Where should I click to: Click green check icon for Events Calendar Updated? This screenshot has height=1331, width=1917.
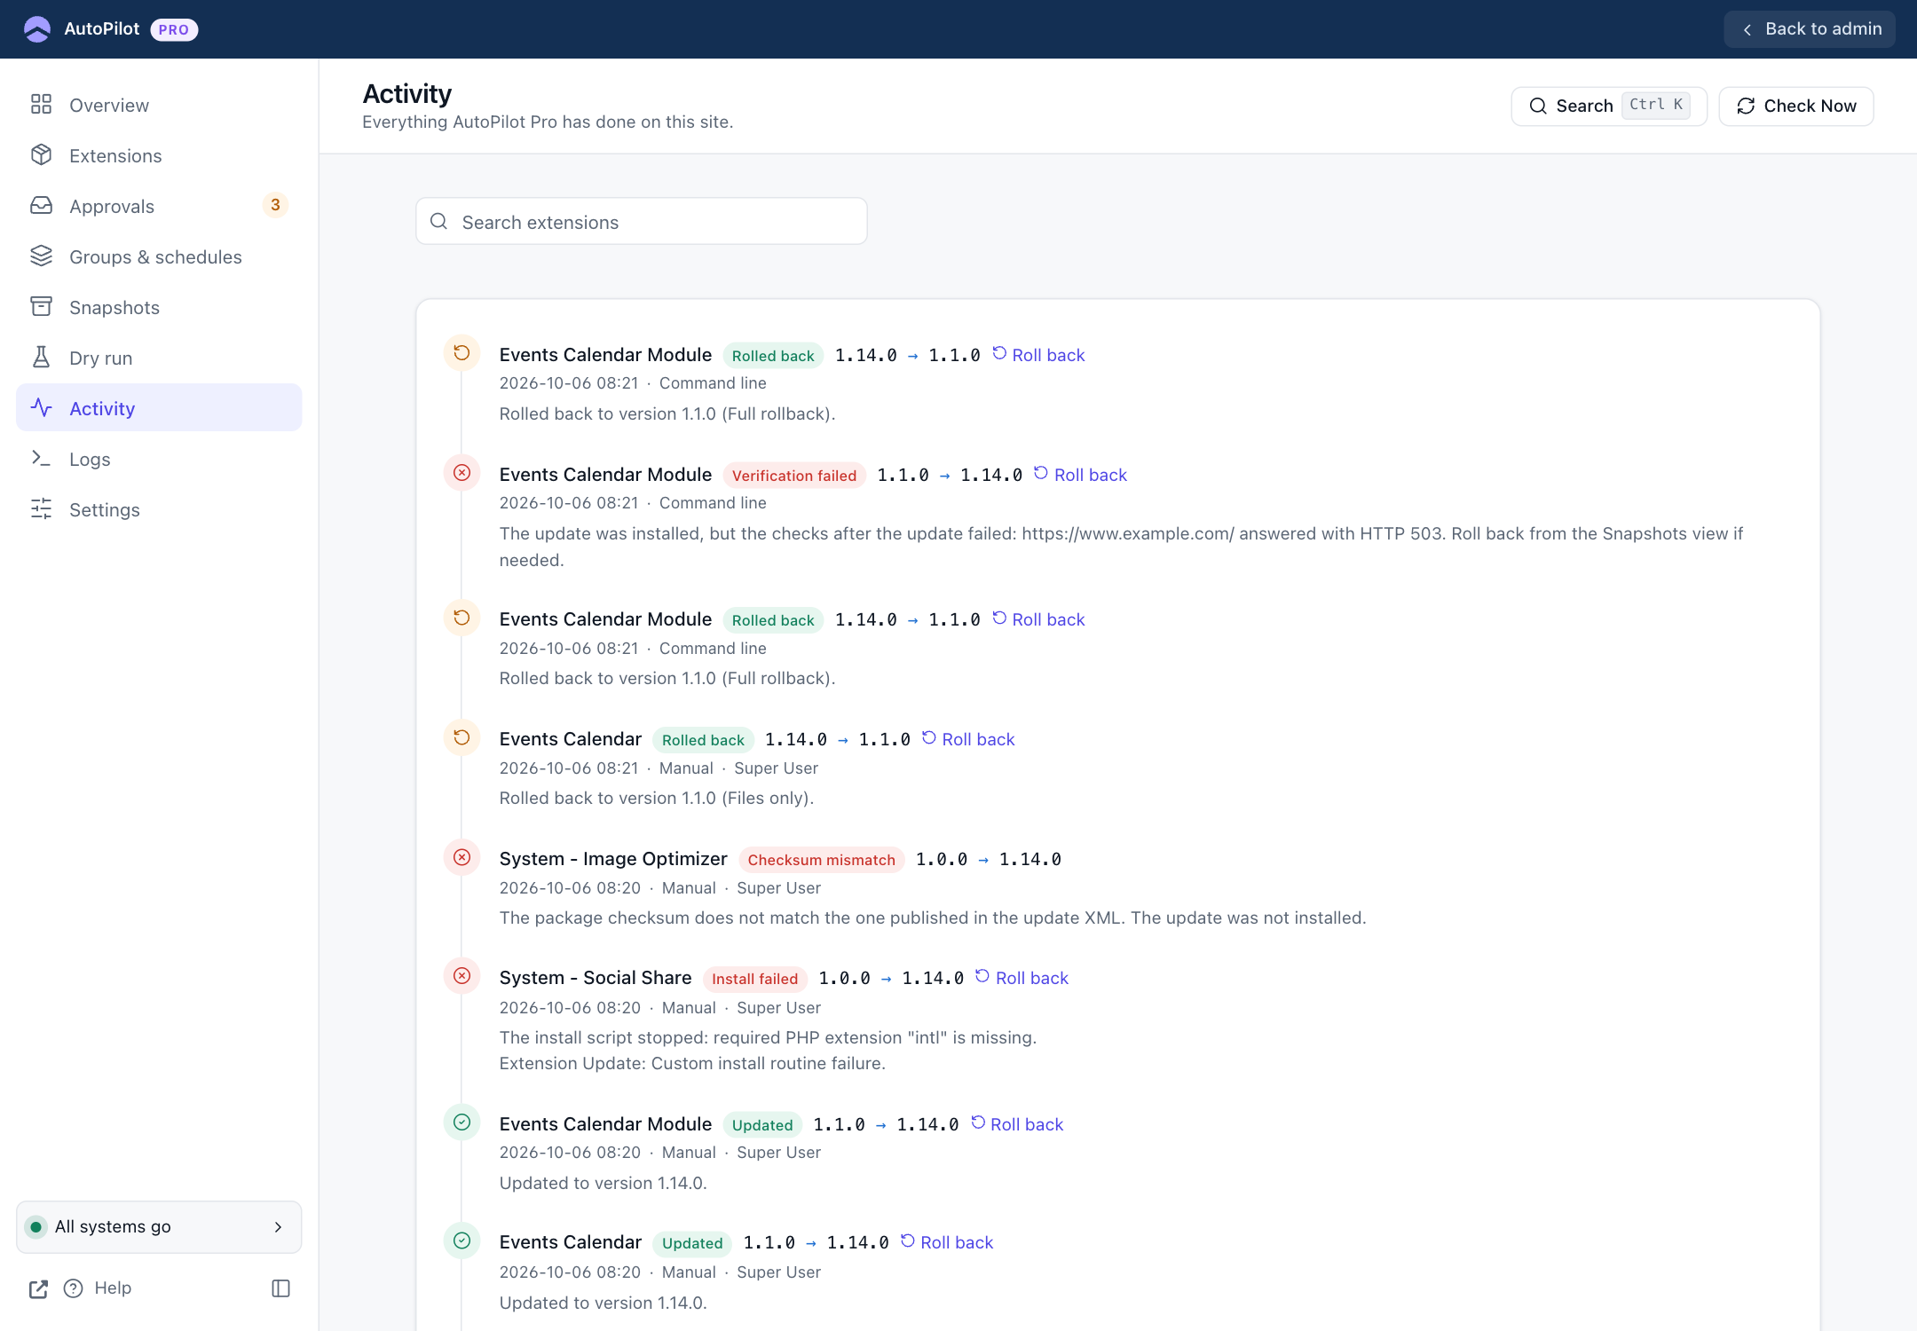[x=462, y=1240]
